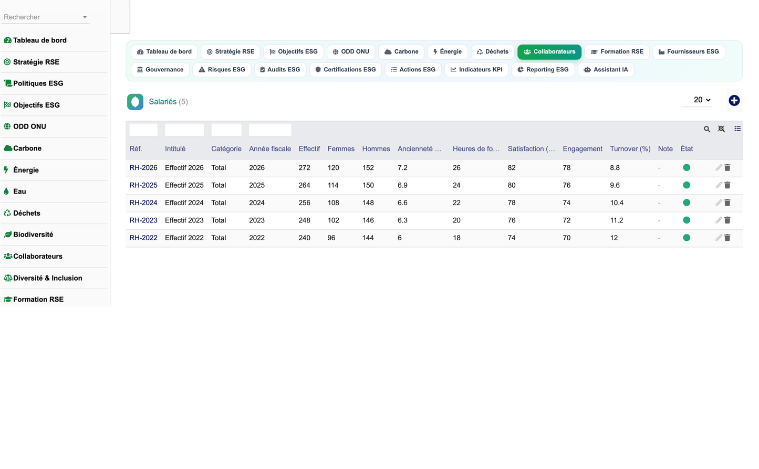Viewport: 759px width, 469px height.
Task: Open the RH-2023 record link
Action: [x=143, y=220]
